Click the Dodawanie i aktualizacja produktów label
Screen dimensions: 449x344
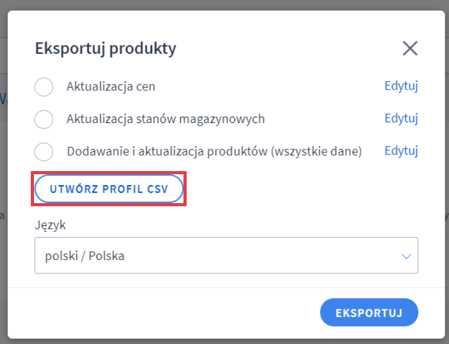click(167, 152)
